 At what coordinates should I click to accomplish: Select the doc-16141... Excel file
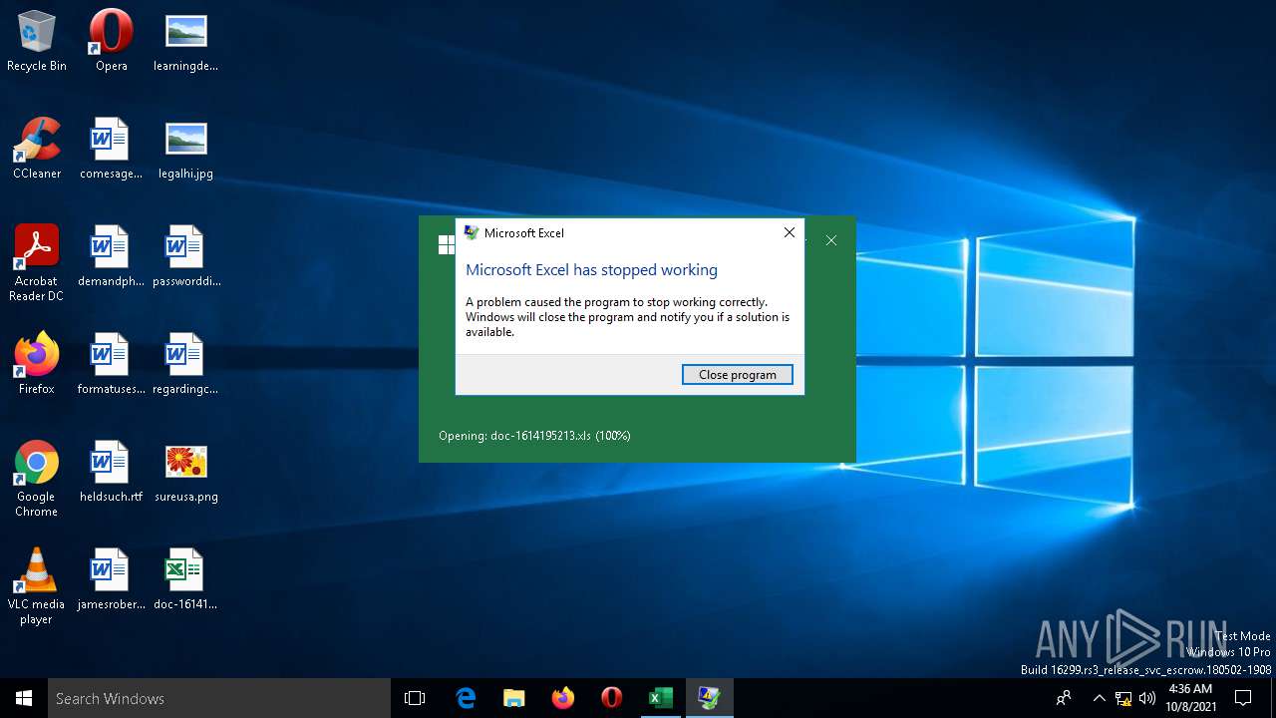pyautogui.click(x=185, y=580)
